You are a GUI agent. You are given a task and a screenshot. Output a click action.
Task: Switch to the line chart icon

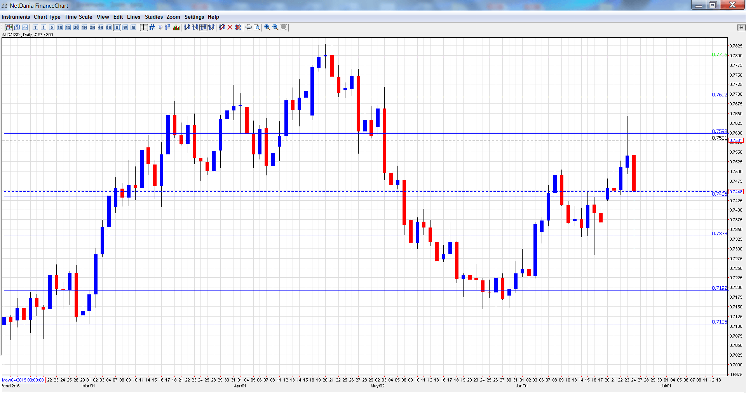(25, 27)
